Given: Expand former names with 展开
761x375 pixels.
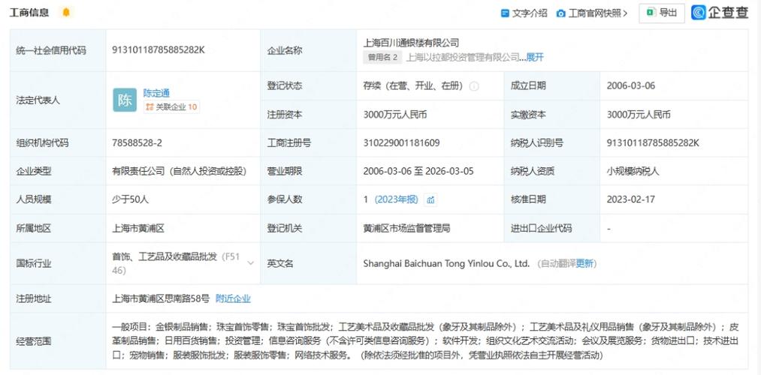Looking at the screenshot, I should (535, 57).
